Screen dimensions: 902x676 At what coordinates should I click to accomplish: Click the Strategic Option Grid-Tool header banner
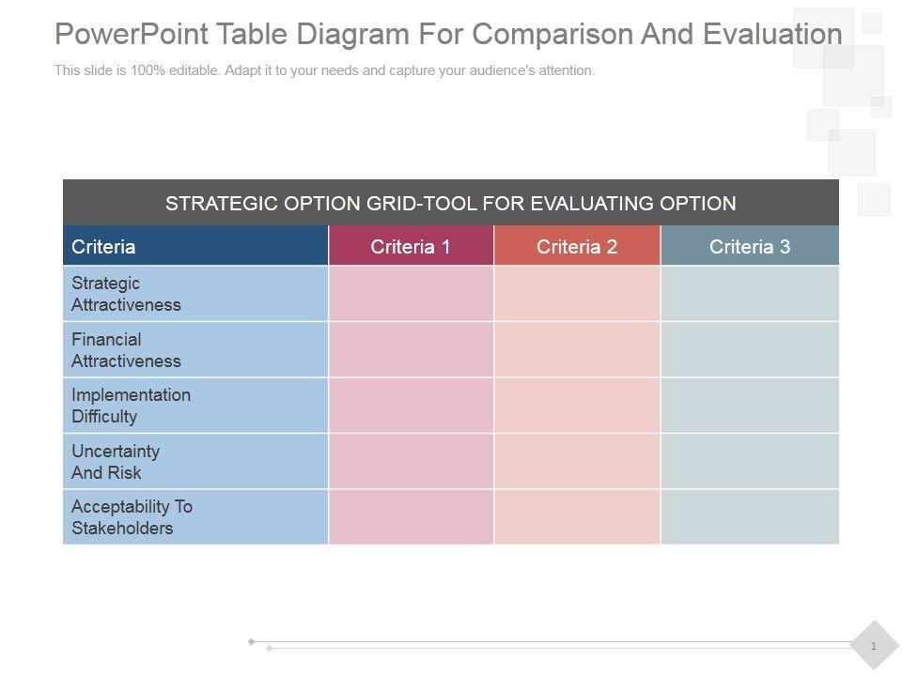click(x=450, y=203)
